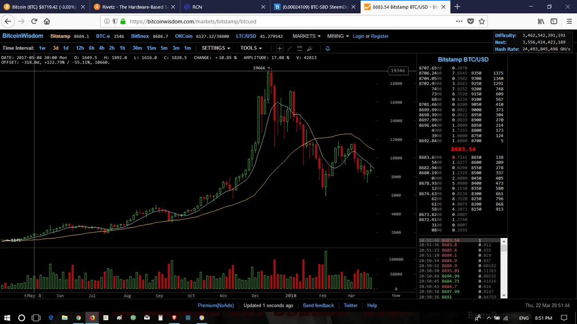Open the Bitstamp market link
Image resolution: width=577 pixels, height=324 pixels.
(60, 36)
